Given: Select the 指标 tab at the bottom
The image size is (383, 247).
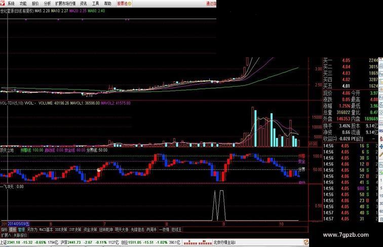Looking at the screenshot, I should click(x=4, y=229).
